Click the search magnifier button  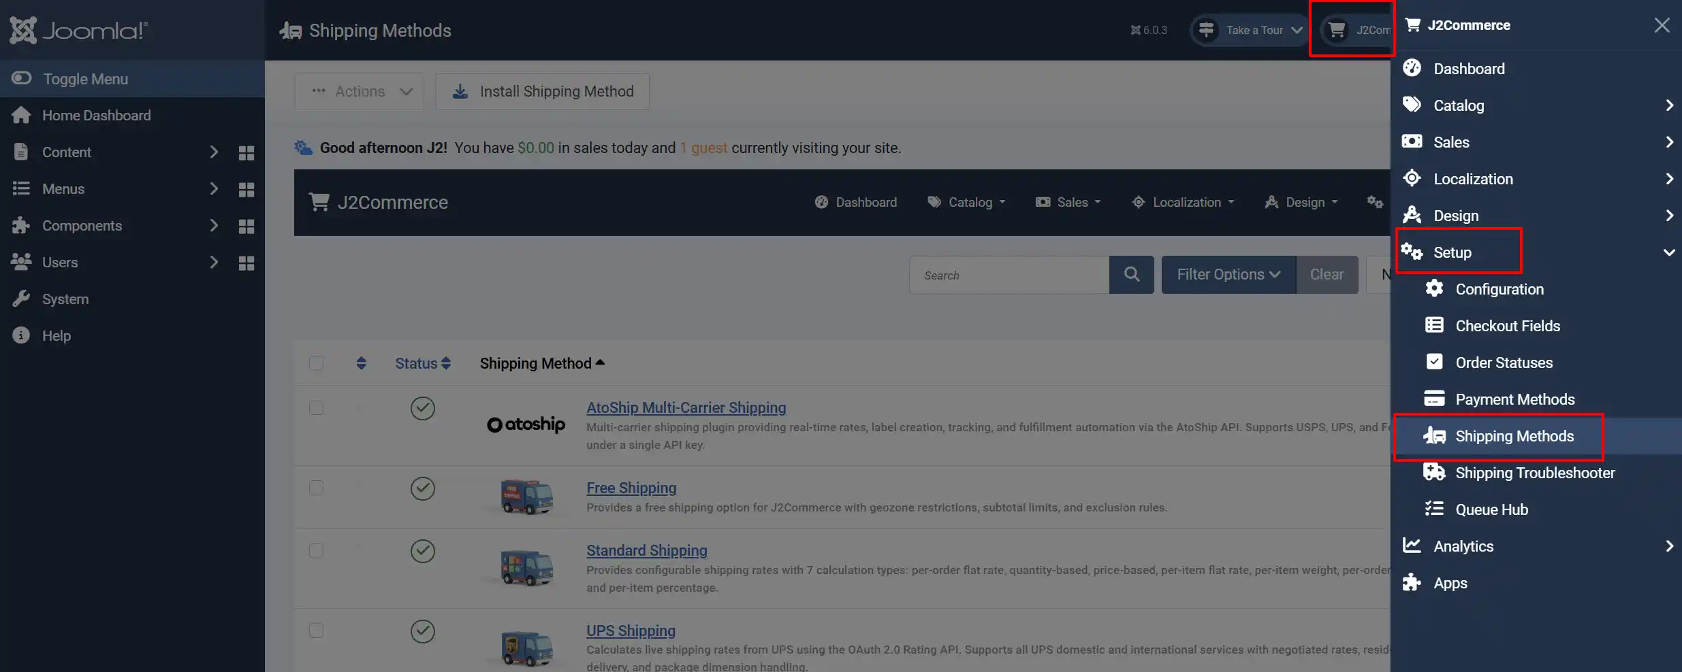point(1132,275)
